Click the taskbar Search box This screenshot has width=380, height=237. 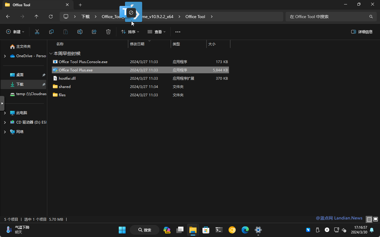coord(145,230)
